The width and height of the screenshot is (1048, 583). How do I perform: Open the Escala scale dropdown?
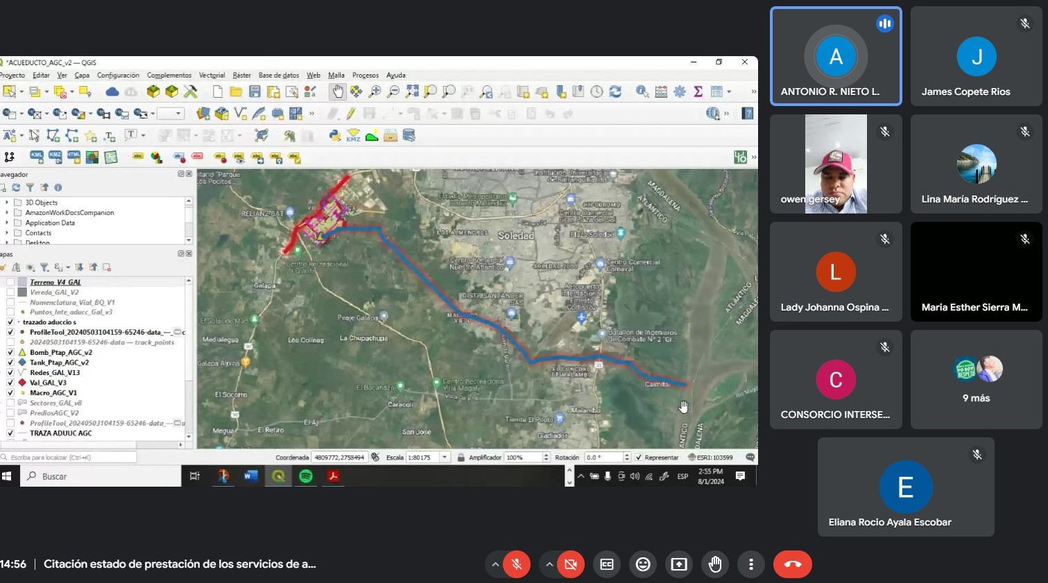[445, 458]
